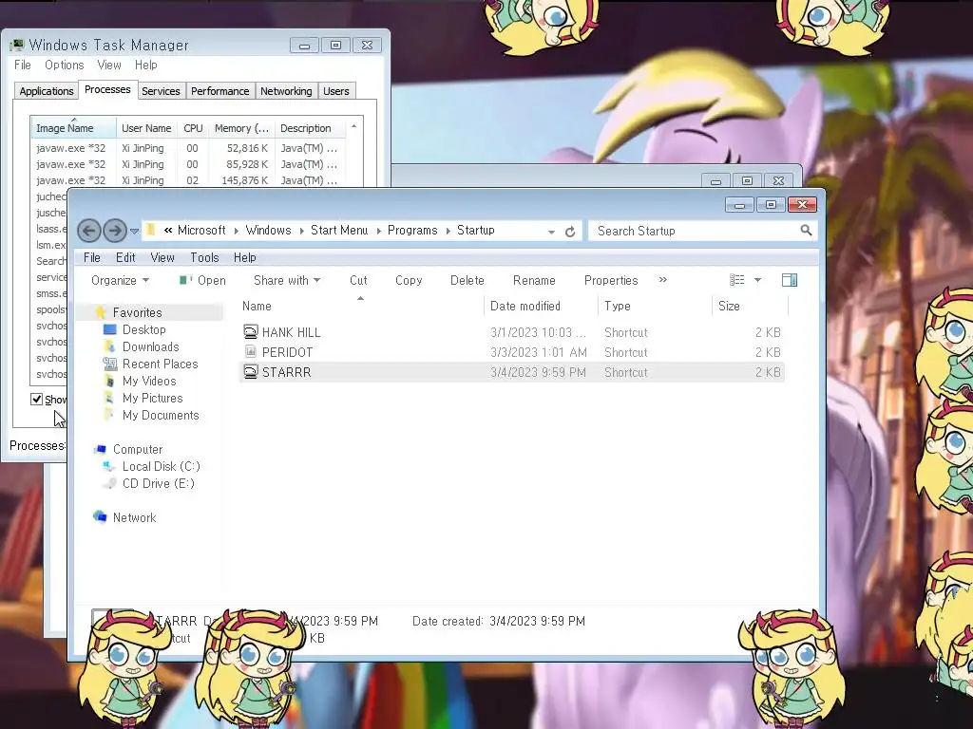Click Microsoft in the address breadcrumb
Image resolution: width=973 pixels, height=729 pixels.
[x=201, y=230]
